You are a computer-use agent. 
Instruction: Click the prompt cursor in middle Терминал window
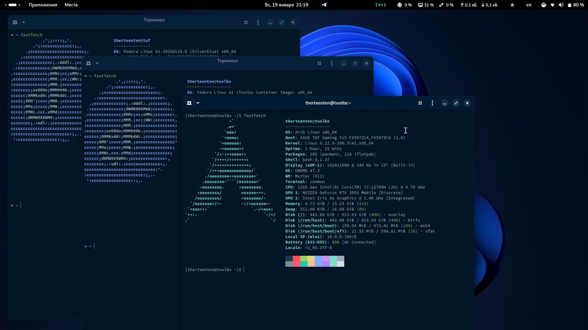94,247
